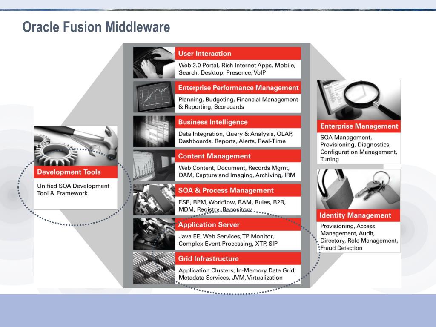Click the text 'Application Clusters, In-Memory Data Grid,'

237,270
